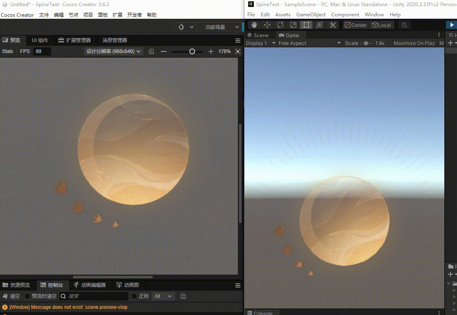
Task: Click the Cocos droplet preview icon
Action: pos(181,27)
